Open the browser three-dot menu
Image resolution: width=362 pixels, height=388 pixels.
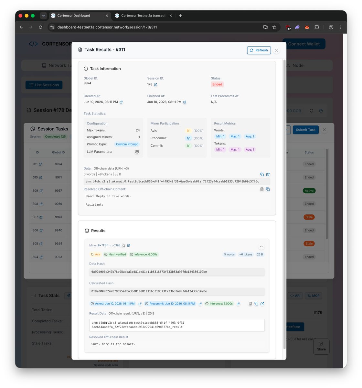pos(341,27)
